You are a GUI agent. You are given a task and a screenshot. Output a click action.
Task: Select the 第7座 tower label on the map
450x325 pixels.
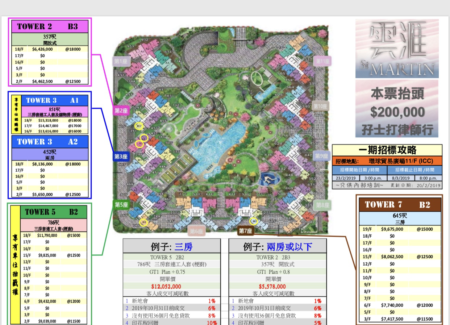coord(246,231)
